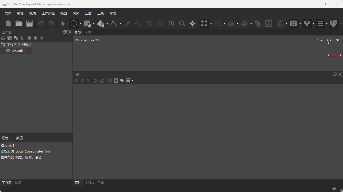Select Chunk 1 in the workspace tree

19,51
